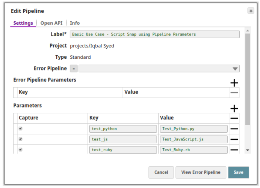This screenshot has width=260, height=188.
Task: Add a new Error Pipeline Parameters row
Action: pos(234,83)
